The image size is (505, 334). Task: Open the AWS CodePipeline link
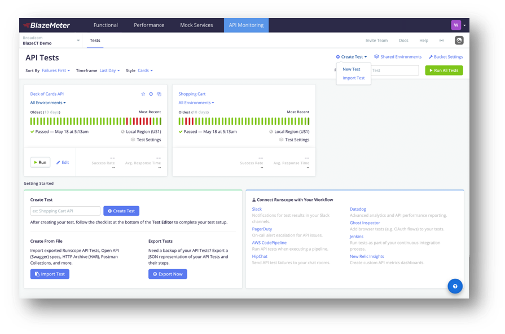point(269,243)
